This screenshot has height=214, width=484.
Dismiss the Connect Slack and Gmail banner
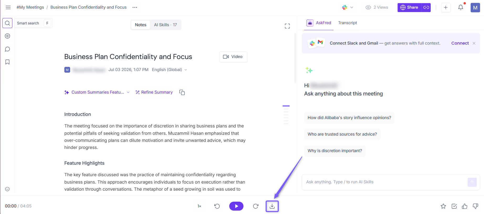[x=474, y=43]
